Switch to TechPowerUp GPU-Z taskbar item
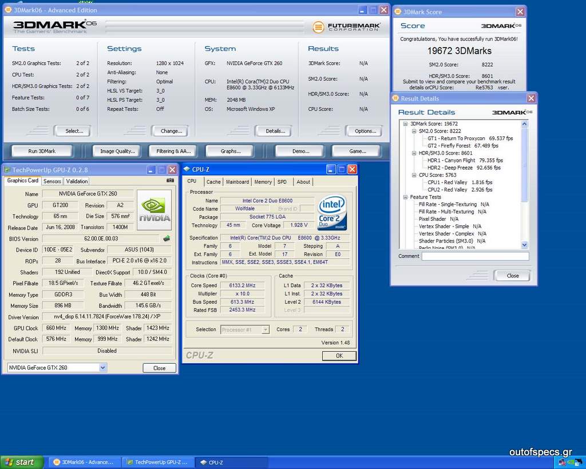This screenshot has width=586, height=469. [159, 462]
